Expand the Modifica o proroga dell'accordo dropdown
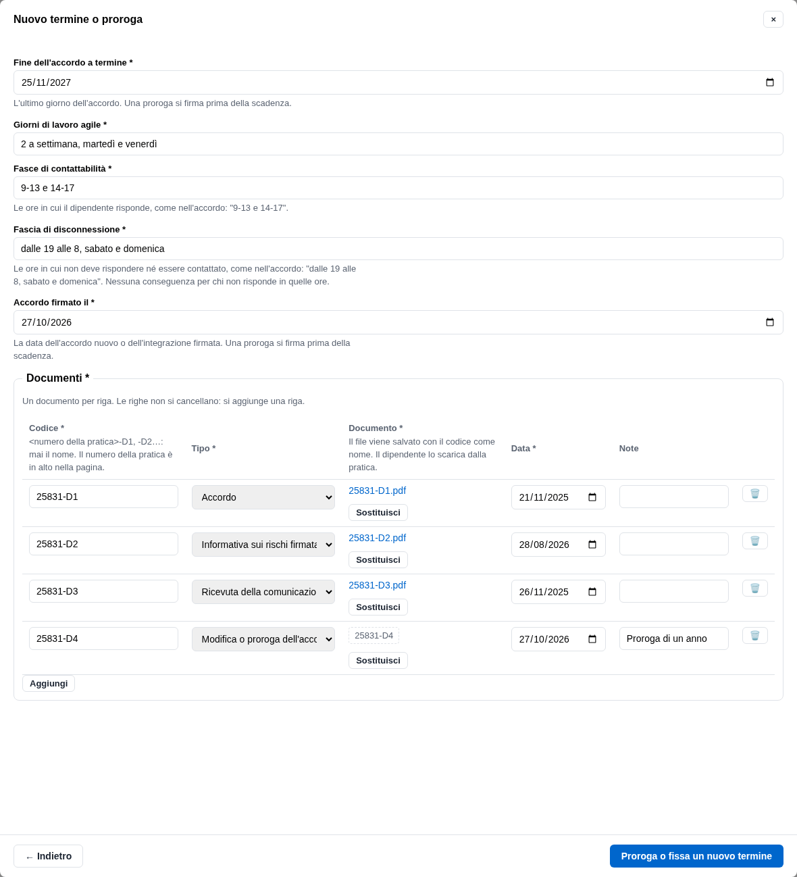This screenshot has height=877, width=797. (263, 639)
